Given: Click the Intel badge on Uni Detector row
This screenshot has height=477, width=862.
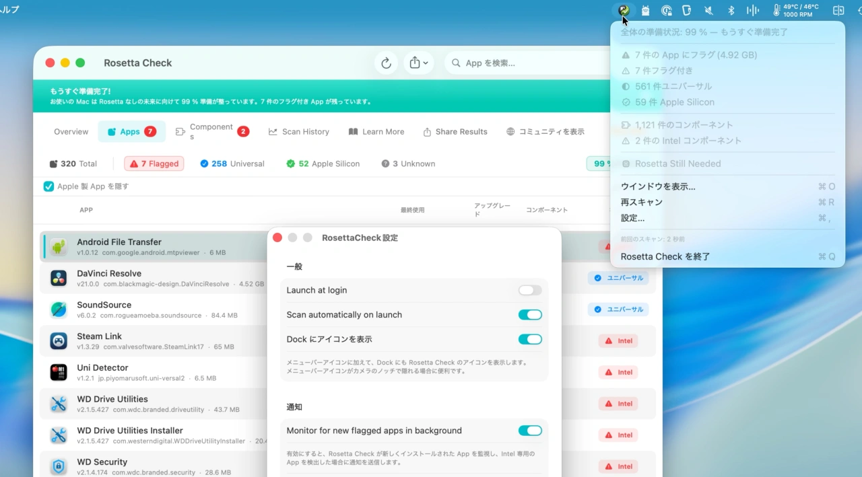Looking at the screenshot, I should click(618, 372).
